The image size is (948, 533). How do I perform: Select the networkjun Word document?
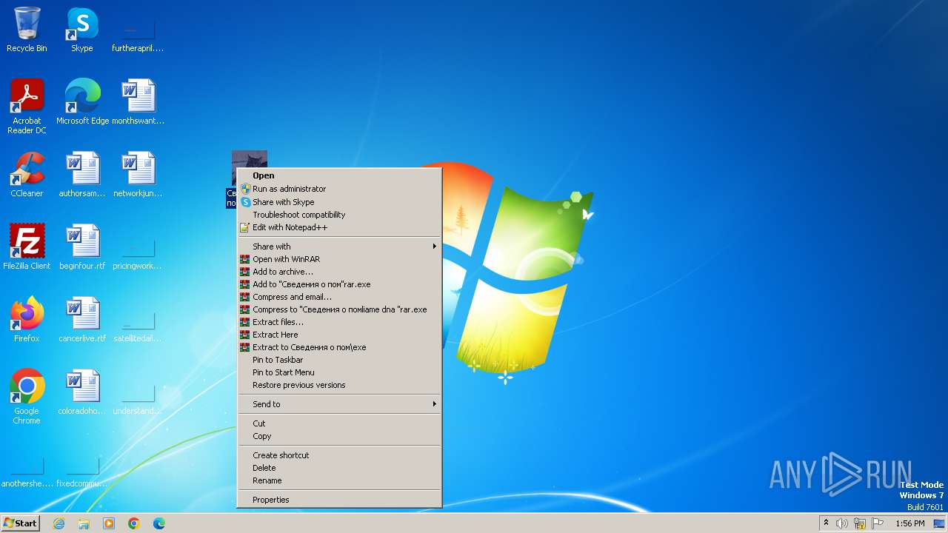coord(138,175)
